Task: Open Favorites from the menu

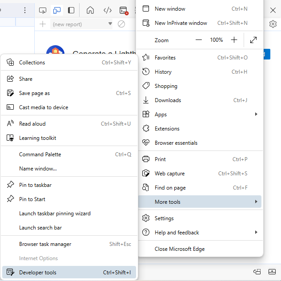Action: point(200,58)
